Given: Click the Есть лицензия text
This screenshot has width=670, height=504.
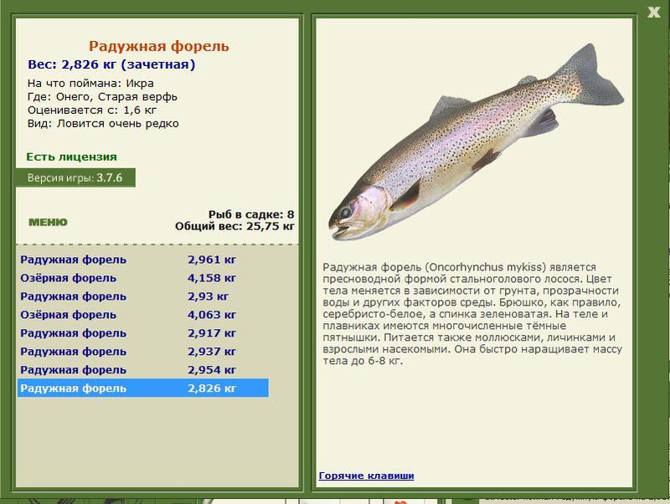Looking at the screenshot, I should 71,157.
